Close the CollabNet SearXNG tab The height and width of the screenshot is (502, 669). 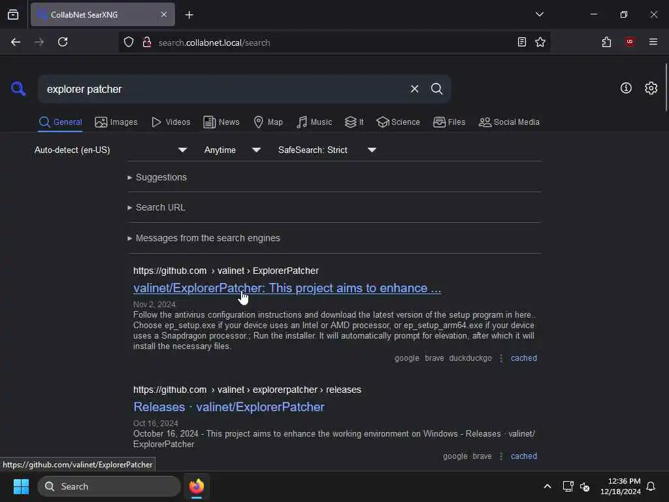[x=164, y=14]
